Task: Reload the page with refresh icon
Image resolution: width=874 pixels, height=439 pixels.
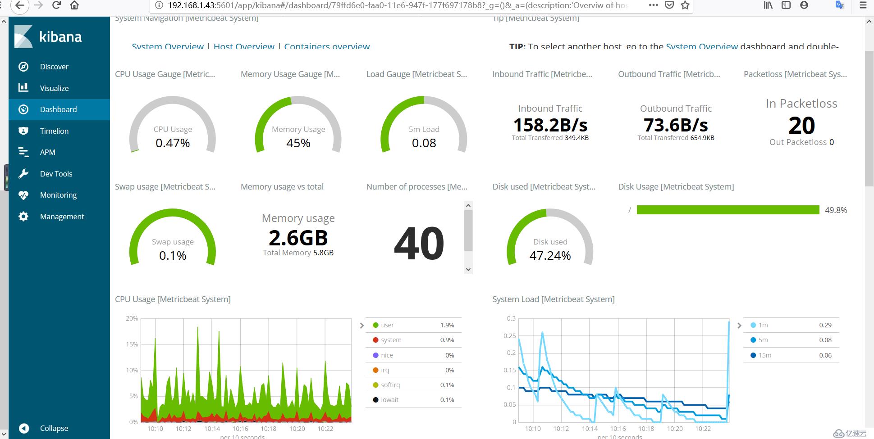Action: tap(56, 5)
